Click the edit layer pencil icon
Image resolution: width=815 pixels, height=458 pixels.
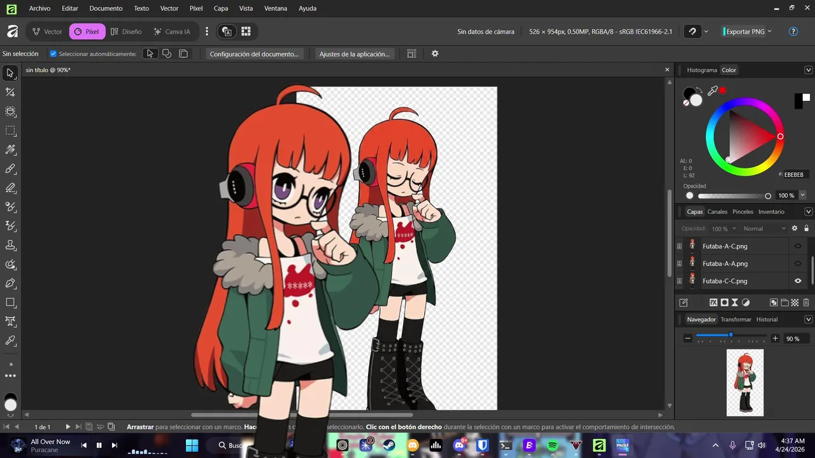[x=683, y=303]
